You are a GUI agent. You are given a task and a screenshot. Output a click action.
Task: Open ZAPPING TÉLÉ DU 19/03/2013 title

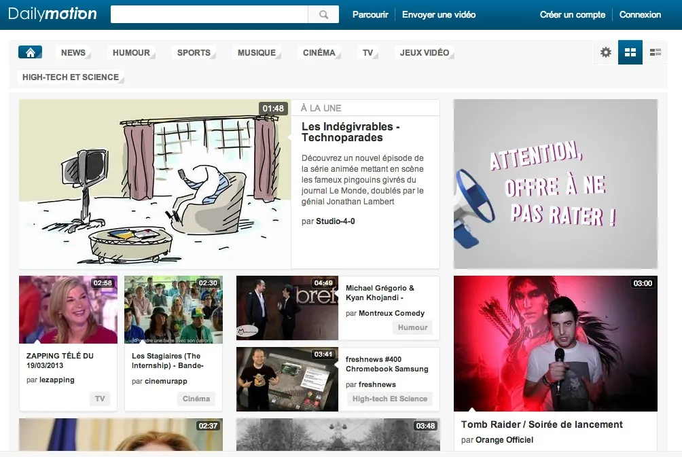pos(60,361)
